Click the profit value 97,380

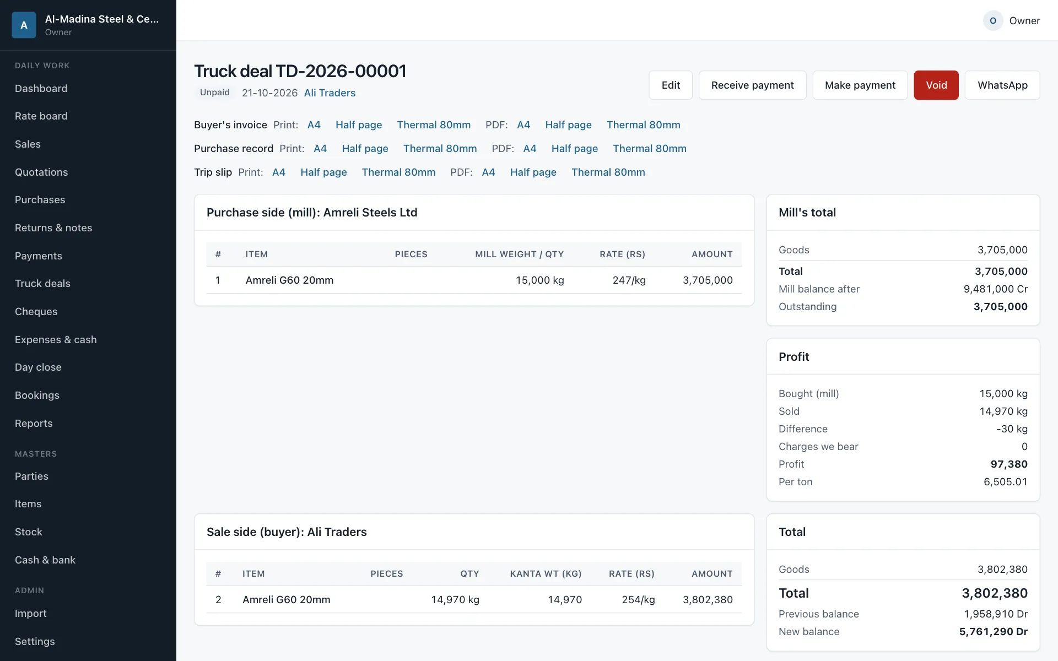[1008, 464]
